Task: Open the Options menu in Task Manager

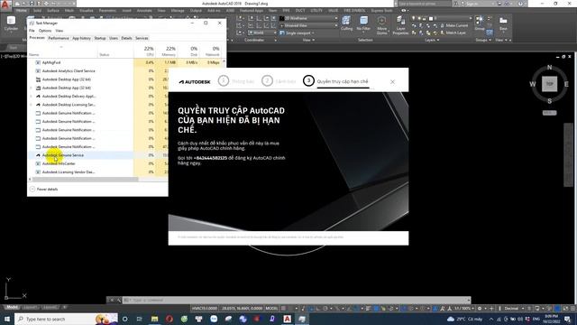Action: coord(45,31)
